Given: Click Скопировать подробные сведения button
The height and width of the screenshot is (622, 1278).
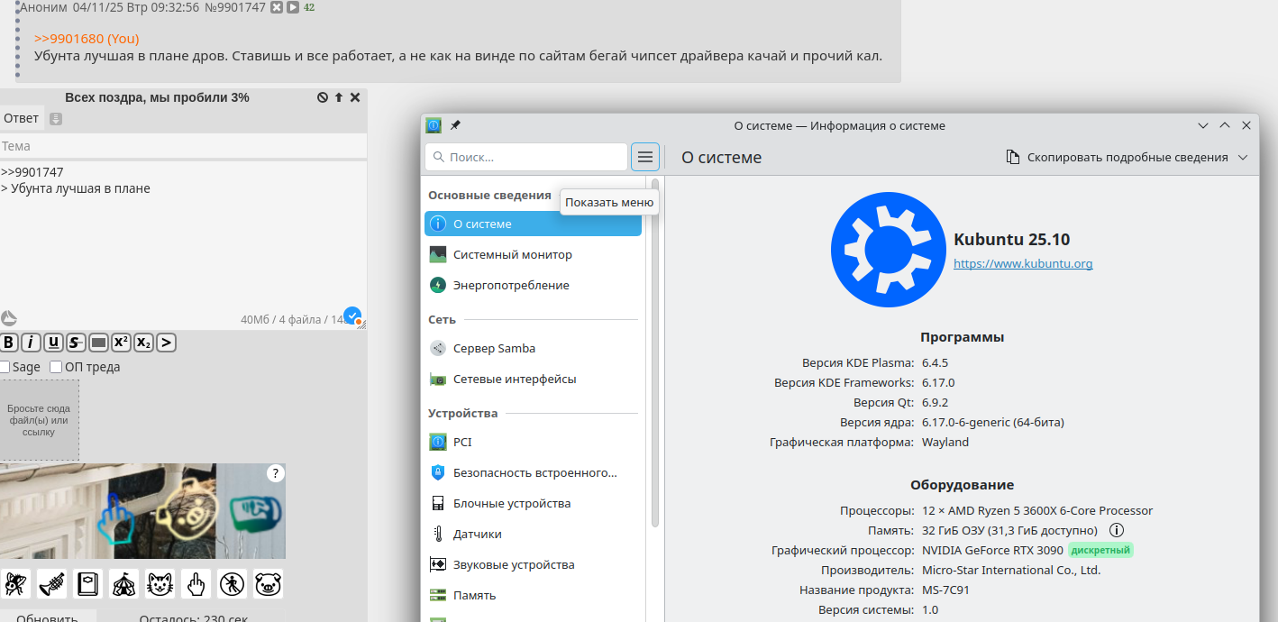Looking at the screenshot, I should click(1118, 157).
